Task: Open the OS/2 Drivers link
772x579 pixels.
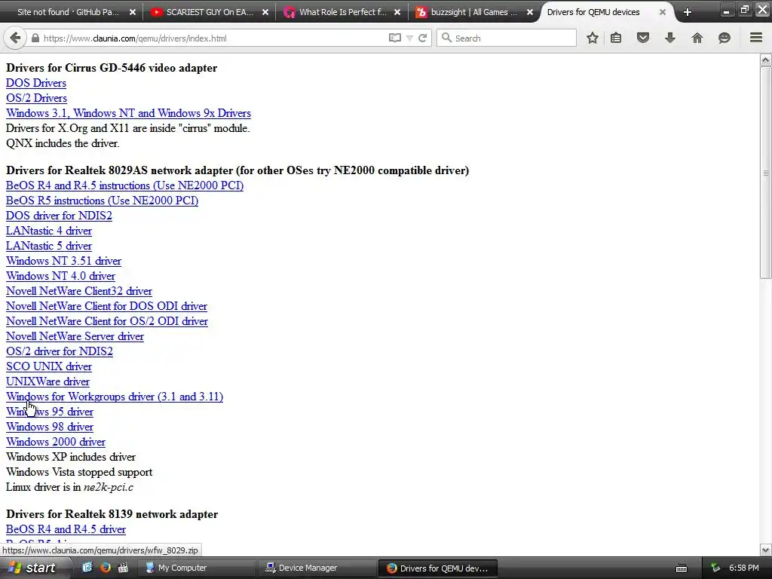Action: (x=36, y=98)
